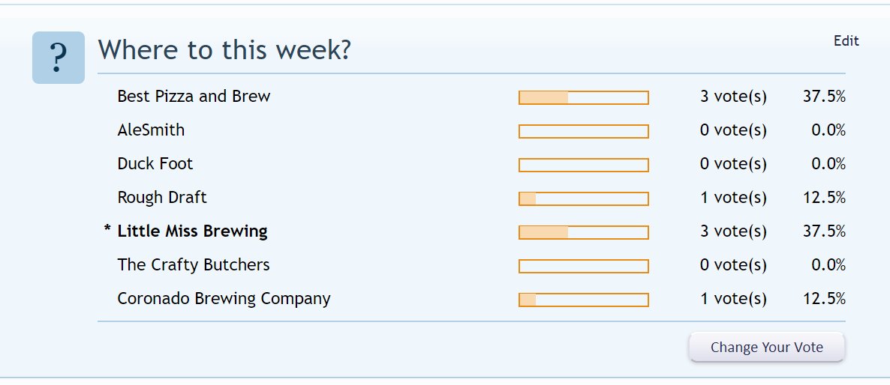This screenshot has height=385, width=890.
Task: Select the Duck Foot poll option
Action: (x=155, y=164)
